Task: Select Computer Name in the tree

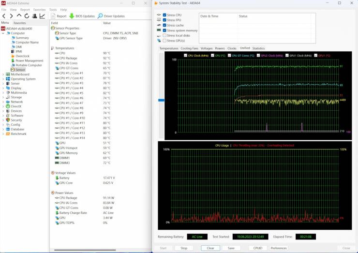Action: (27, 42)
